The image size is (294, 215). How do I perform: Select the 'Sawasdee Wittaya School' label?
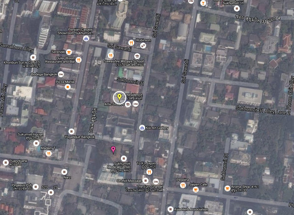[x=124, y=61]
